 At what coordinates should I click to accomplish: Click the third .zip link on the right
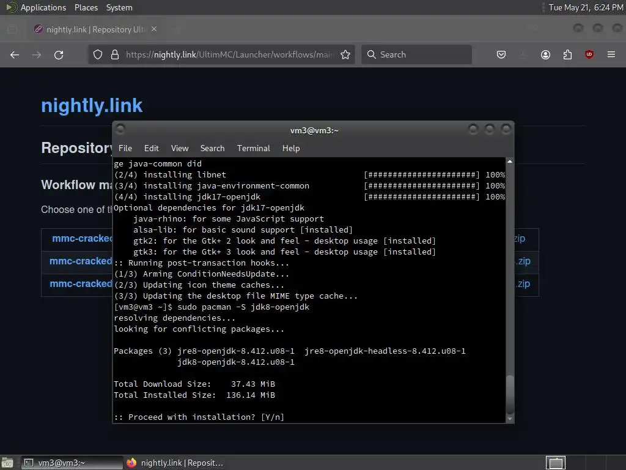click(523, 284)
